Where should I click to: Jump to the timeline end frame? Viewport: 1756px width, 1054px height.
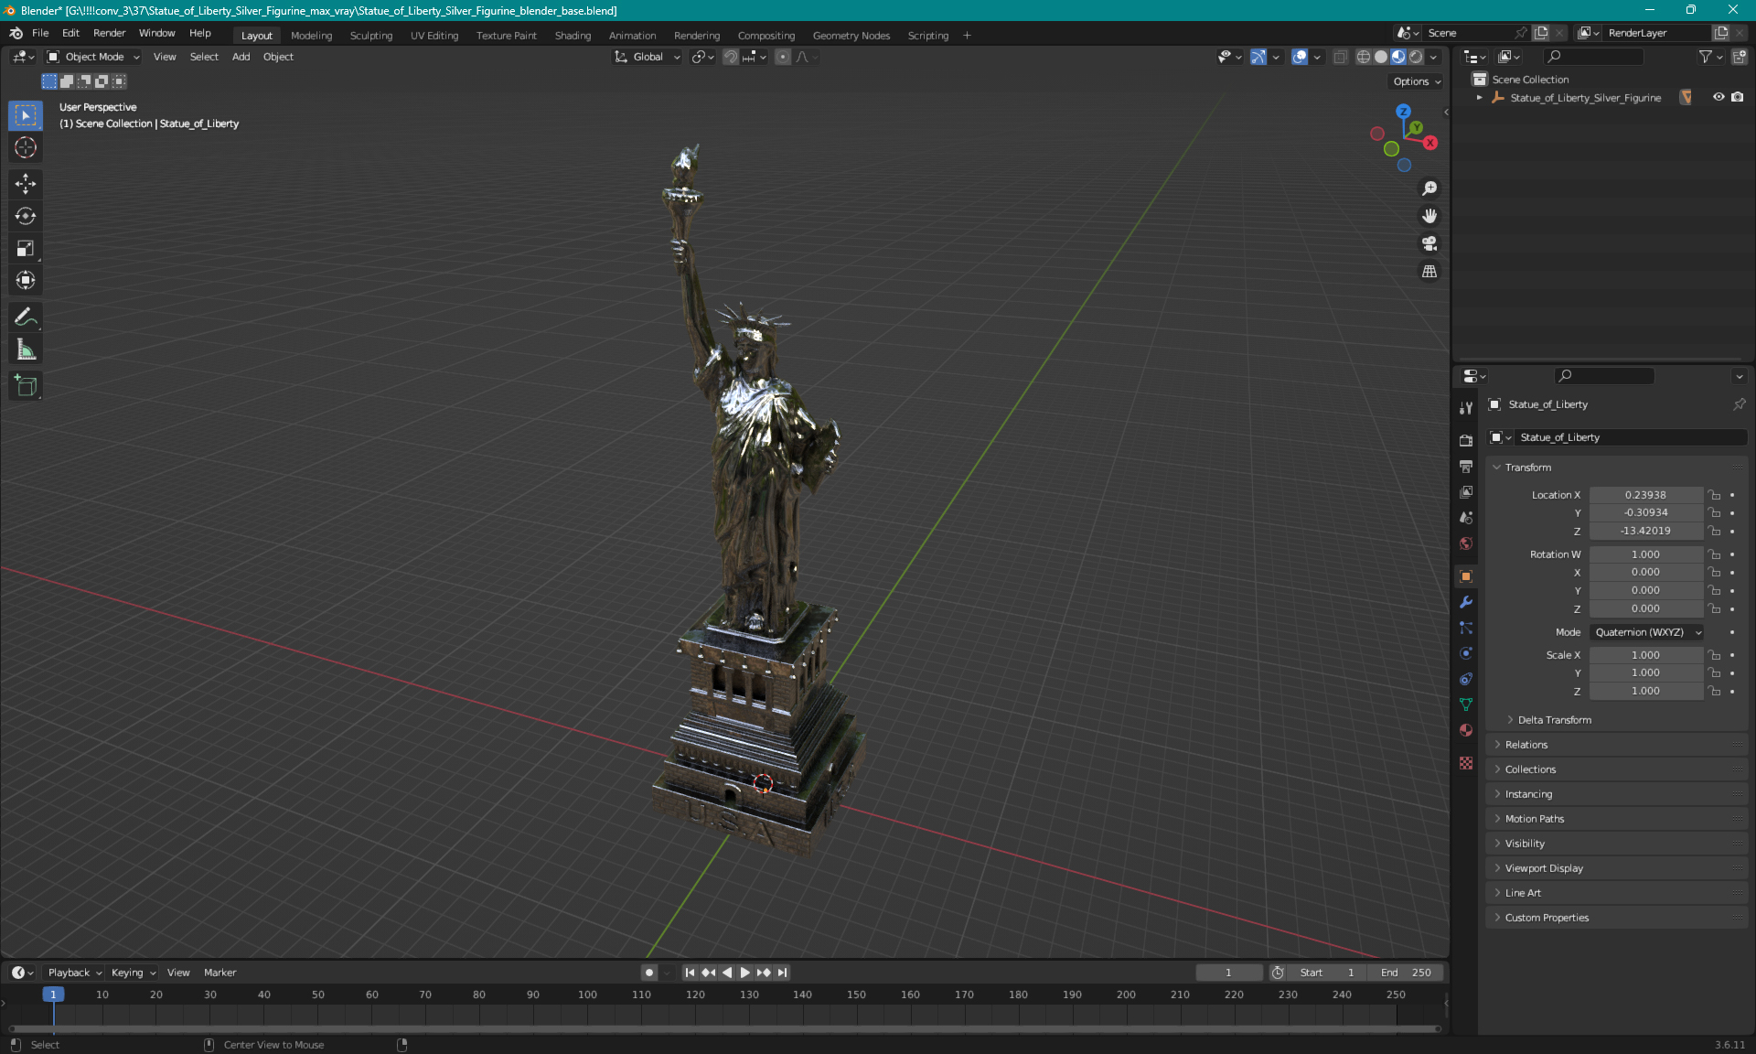pyautogui.click(x=782, y=973)
